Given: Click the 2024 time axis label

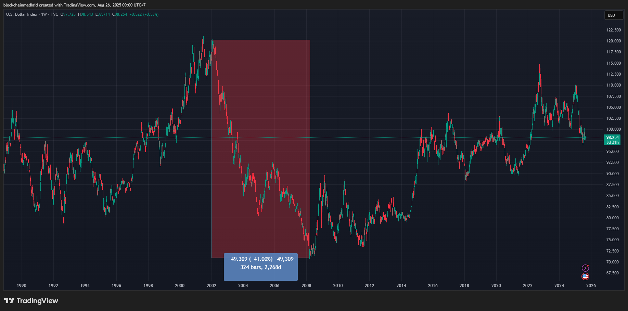Looking at the screenshot, I should pyautogui.click(x=559, y=286).
